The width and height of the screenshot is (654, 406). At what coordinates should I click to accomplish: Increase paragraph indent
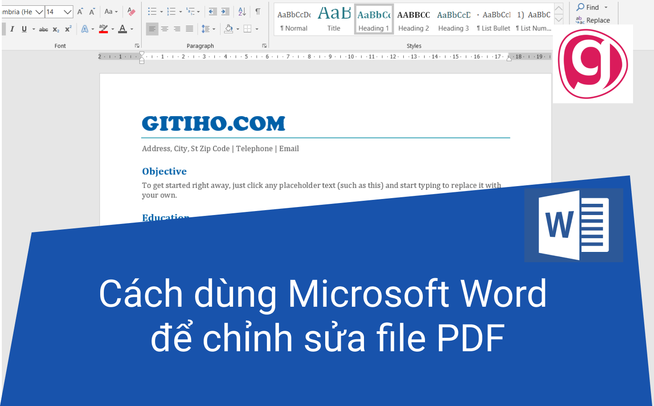pos(225,12)
